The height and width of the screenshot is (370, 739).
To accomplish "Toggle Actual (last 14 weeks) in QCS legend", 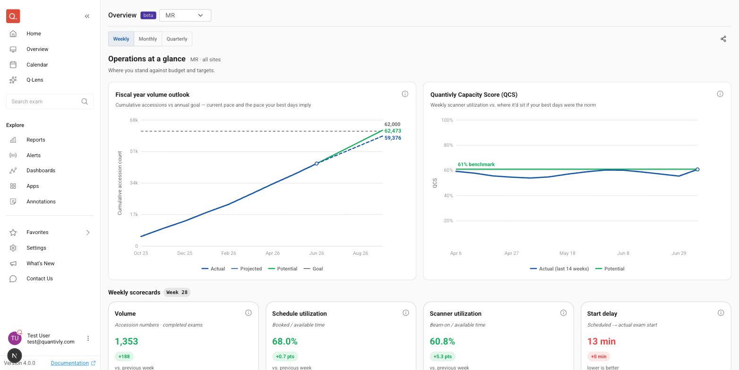I will point(559,269).
